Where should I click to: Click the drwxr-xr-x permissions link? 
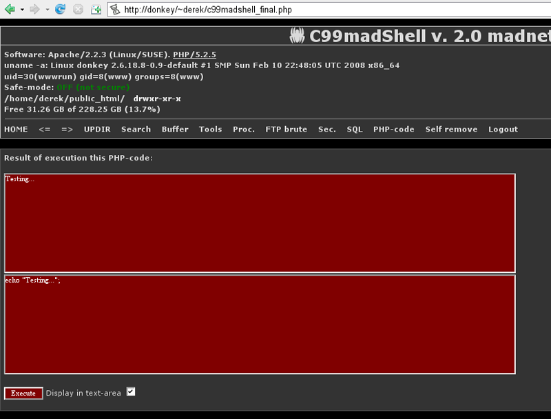[157, 99]
